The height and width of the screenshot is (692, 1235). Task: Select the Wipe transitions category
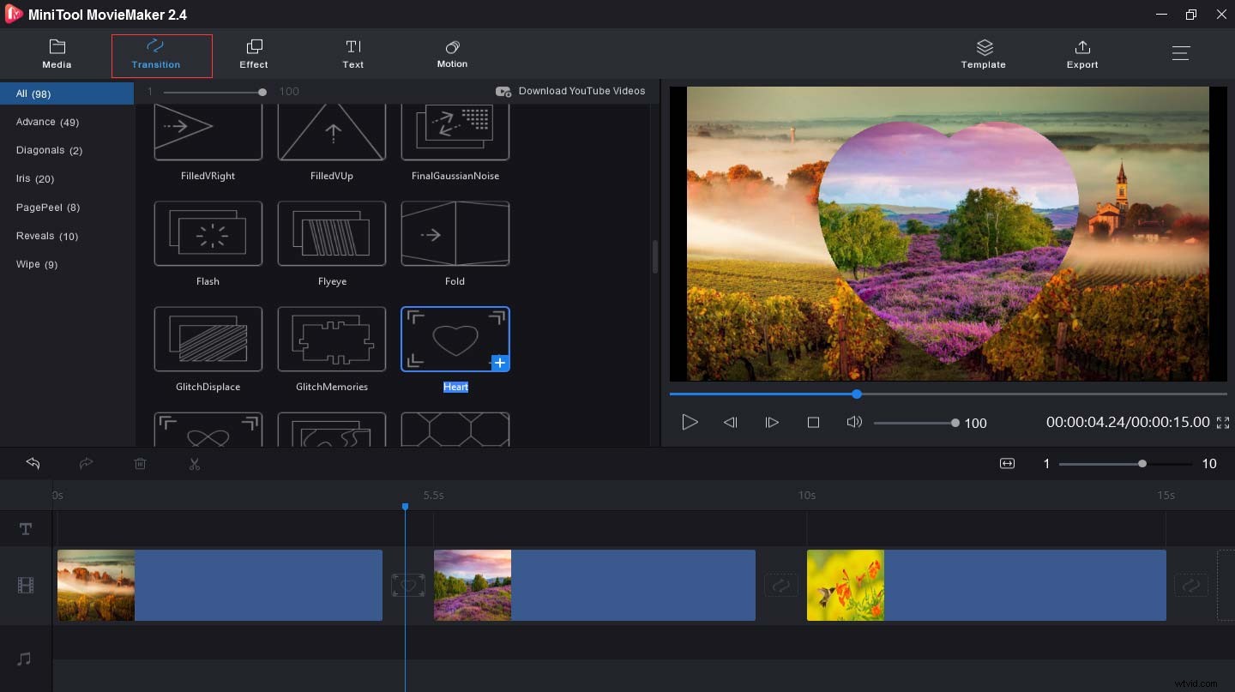(36, 264)
